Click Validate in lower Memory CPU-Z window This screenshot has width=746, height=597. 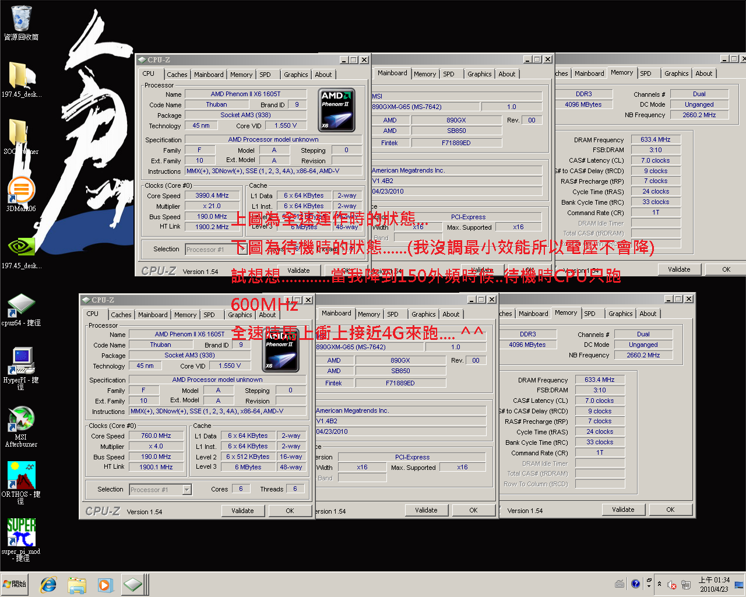[x=623, y=510]
